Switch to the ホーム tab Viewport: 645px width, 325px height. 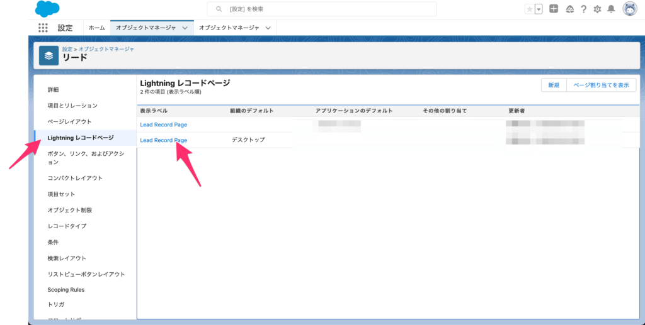96,28
